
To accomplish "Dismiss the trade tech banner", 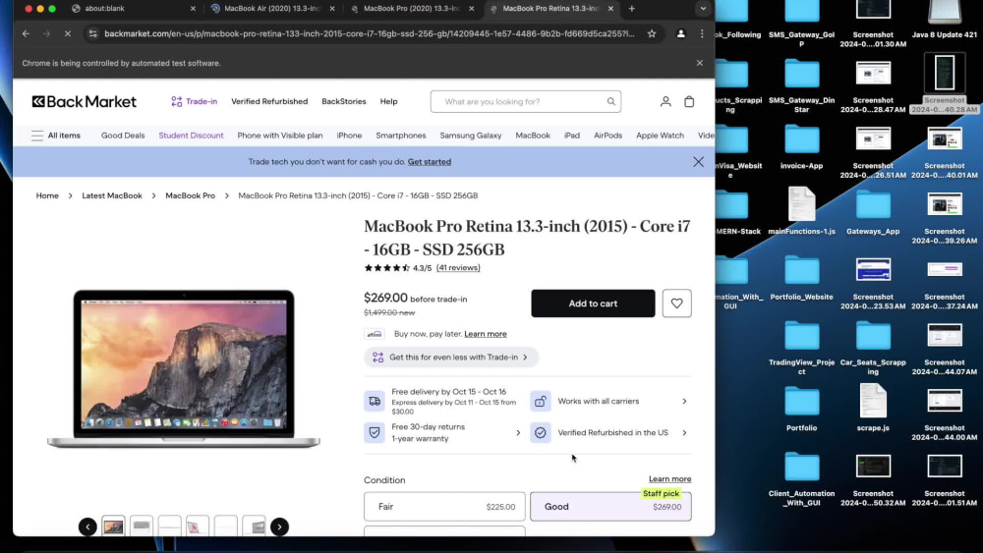I will pyautogui.click(x=698, y=162).
